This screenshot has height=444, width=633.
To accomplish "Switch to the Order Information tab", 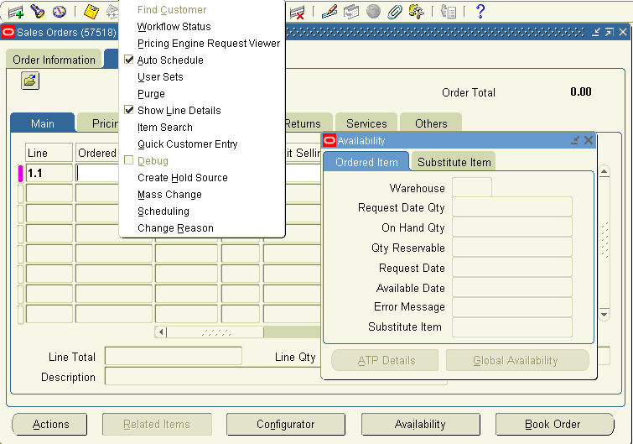I will click(54, 60).
